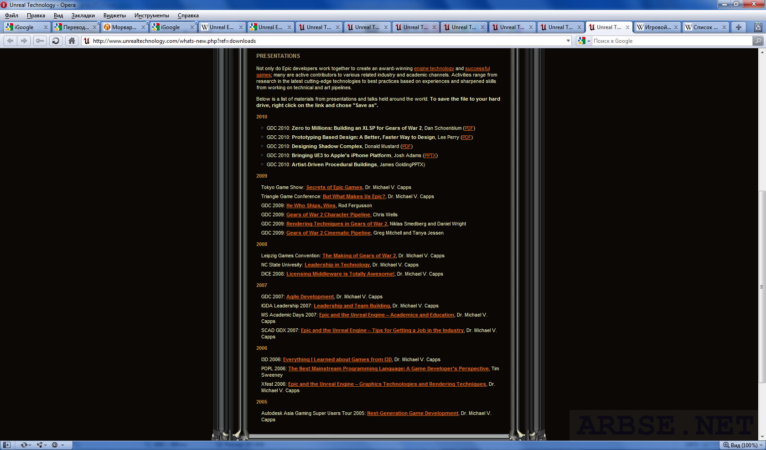Click the scrollbar down arrow
The height and width of the screenshot is (450, 766).
tap(762, 437)
